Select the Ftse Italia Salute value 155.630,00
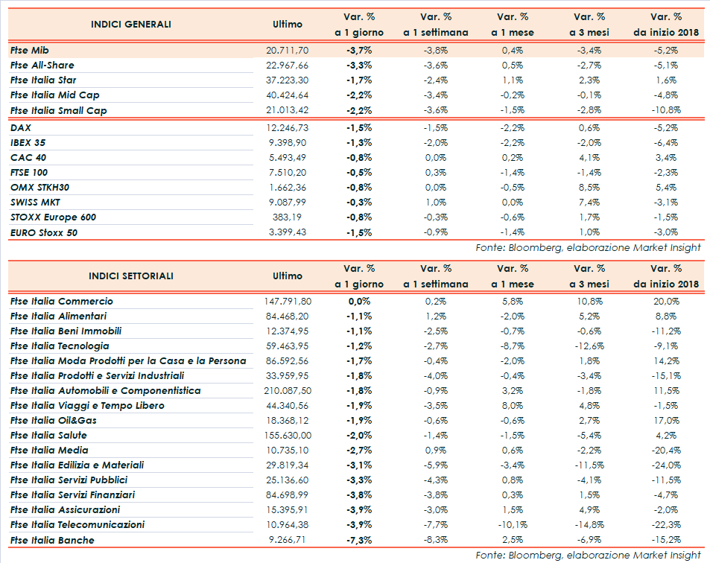The width and height of the screenshot is (710, 563). click(x=287, y=435)
